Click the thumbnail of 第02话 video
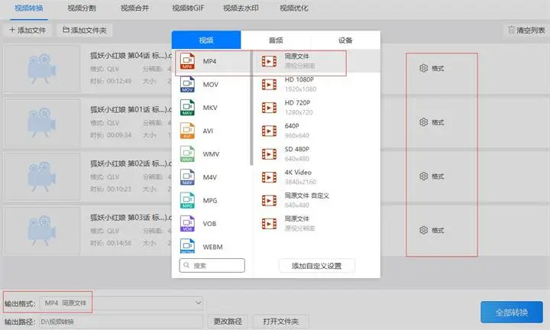Screen dimensions: 550x330 point(42,176)
